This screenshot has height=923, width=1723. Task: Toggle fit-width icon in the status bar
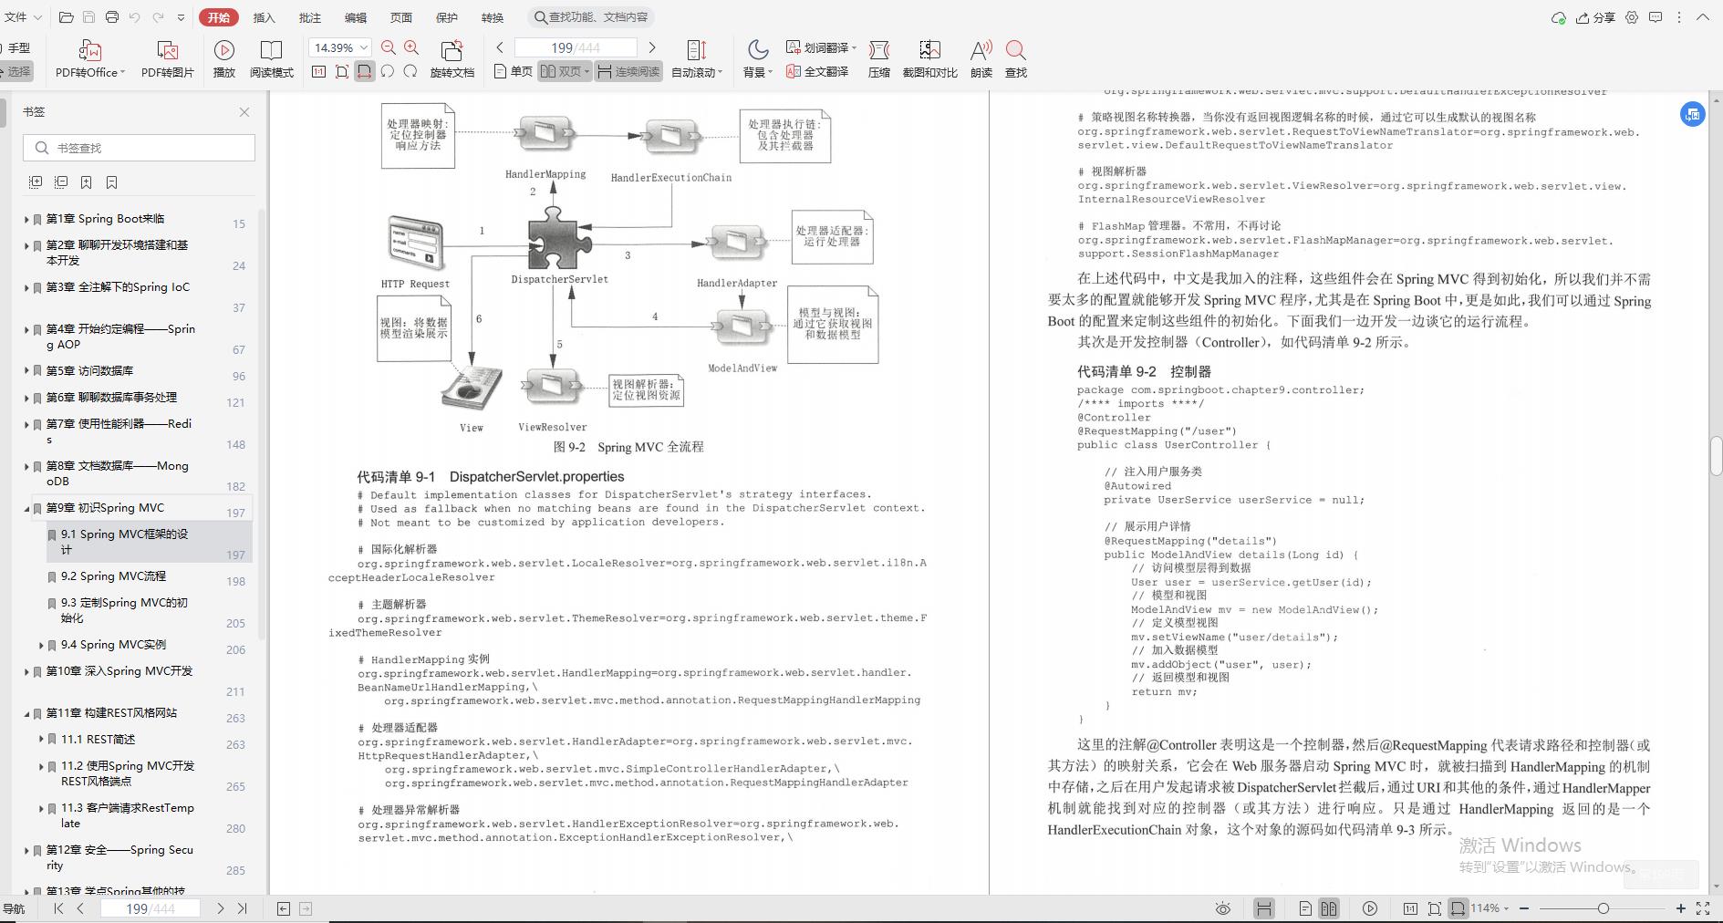tap(1458, 908)
